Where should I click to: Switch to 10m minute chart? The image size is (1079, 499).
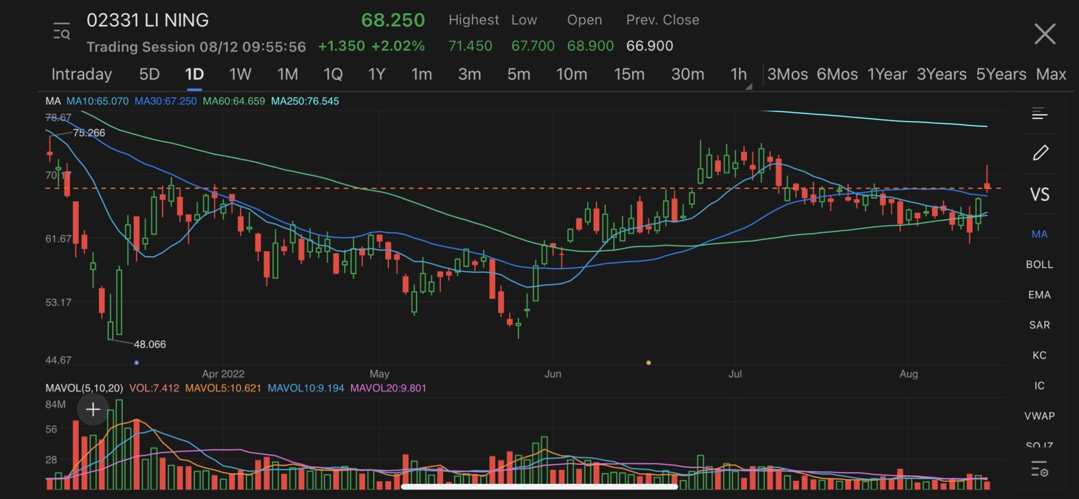pyautogui.click(x=572, y=74)
